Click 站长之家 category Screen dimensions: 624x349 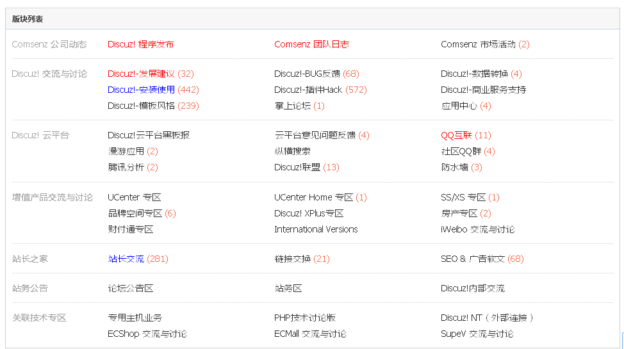30,259
